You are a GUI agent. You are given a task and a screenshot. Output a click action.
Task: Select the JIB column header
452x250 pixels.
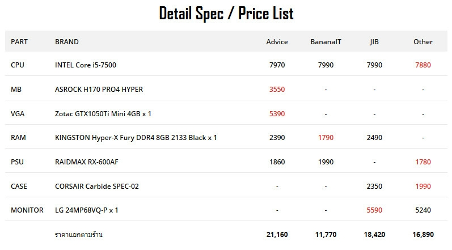(x=374, y=42)
